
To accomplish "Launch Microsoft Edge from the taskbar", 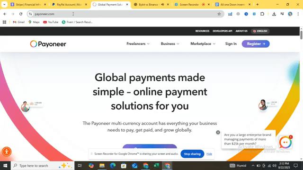I will (x=113, y=166).
